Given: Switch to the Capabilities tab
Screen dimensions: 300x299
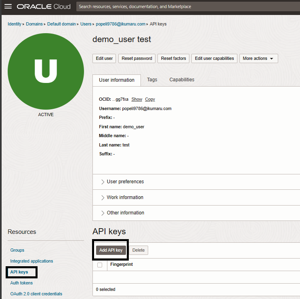Looking at the screenshot, I should coord(182,80).
